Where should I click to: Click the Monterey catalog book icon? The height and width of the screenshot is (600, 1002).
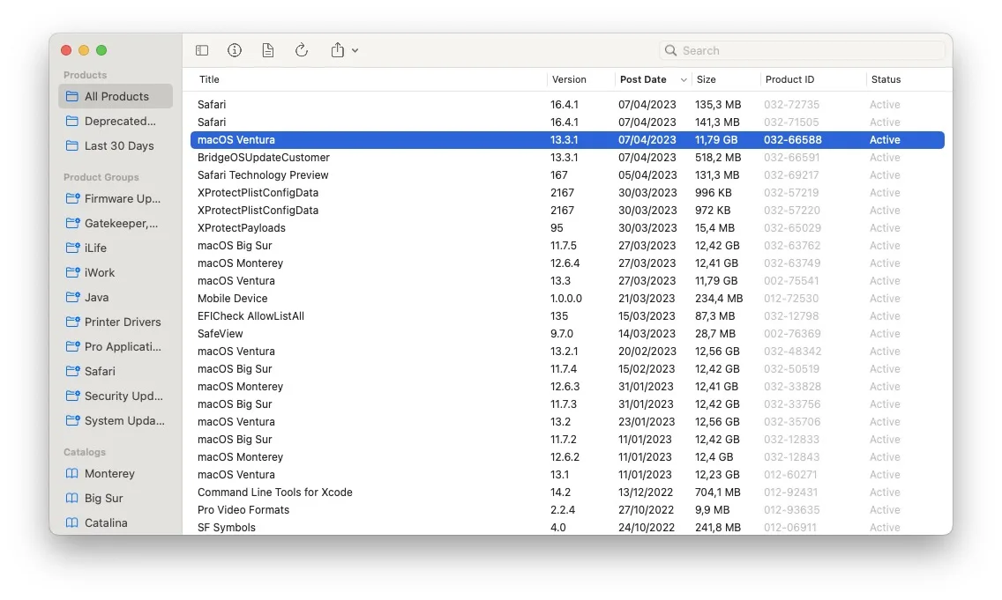tap(72, 474)
